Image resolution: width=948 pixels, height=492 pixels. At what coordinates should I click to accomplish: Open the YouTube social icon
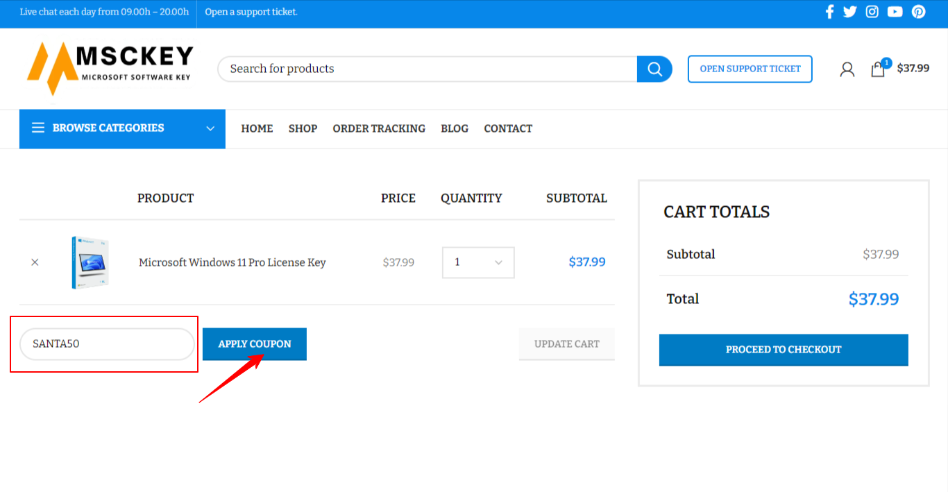895,12
